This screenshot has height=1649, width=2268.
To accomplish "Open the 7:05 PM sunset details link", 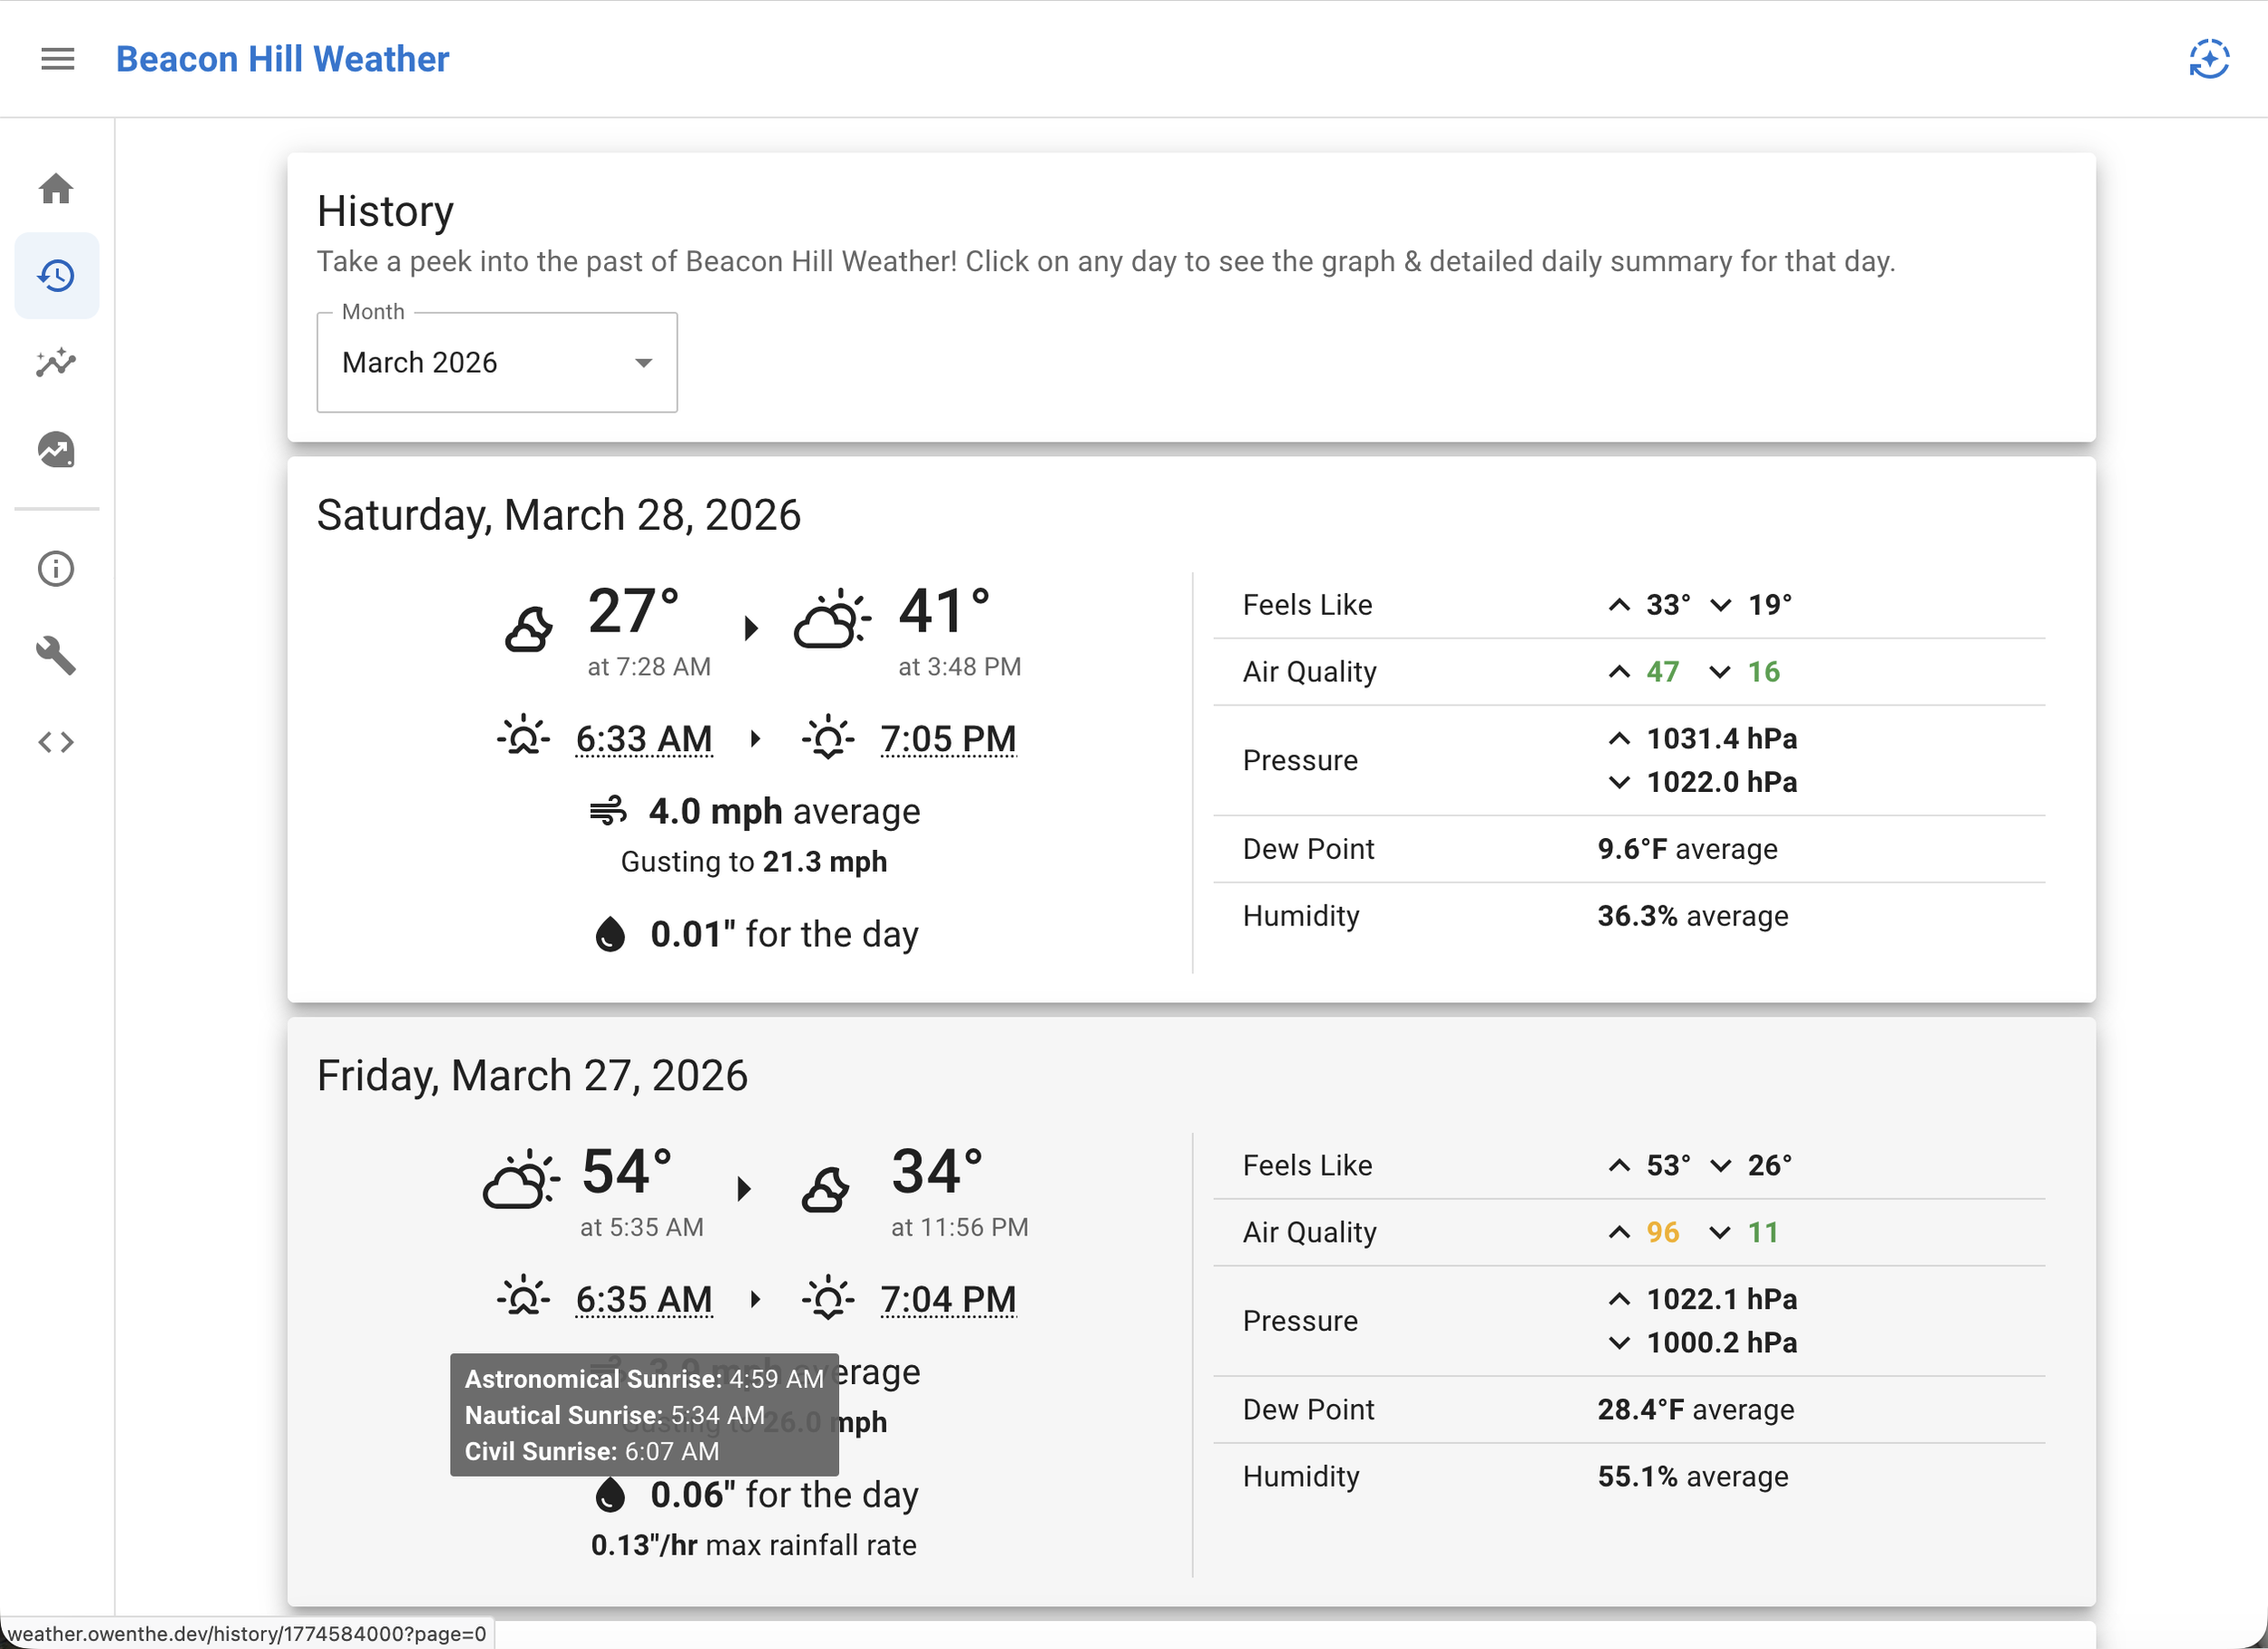I will point(948,738).
